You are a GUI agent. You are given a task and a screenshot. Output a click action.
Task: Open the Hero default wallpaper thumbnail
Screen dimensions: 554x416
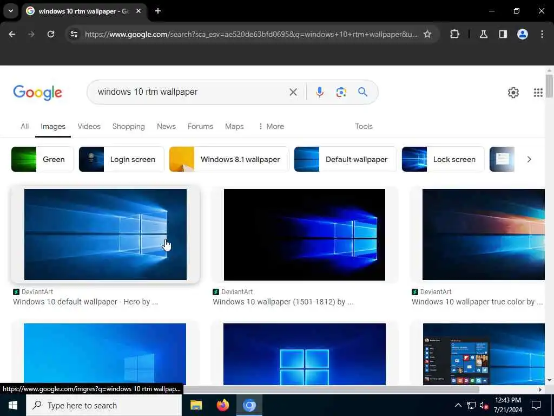[105, 235]
